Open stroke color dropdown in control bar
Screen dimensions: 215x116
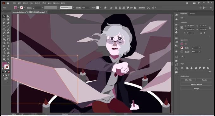point(24,8)
